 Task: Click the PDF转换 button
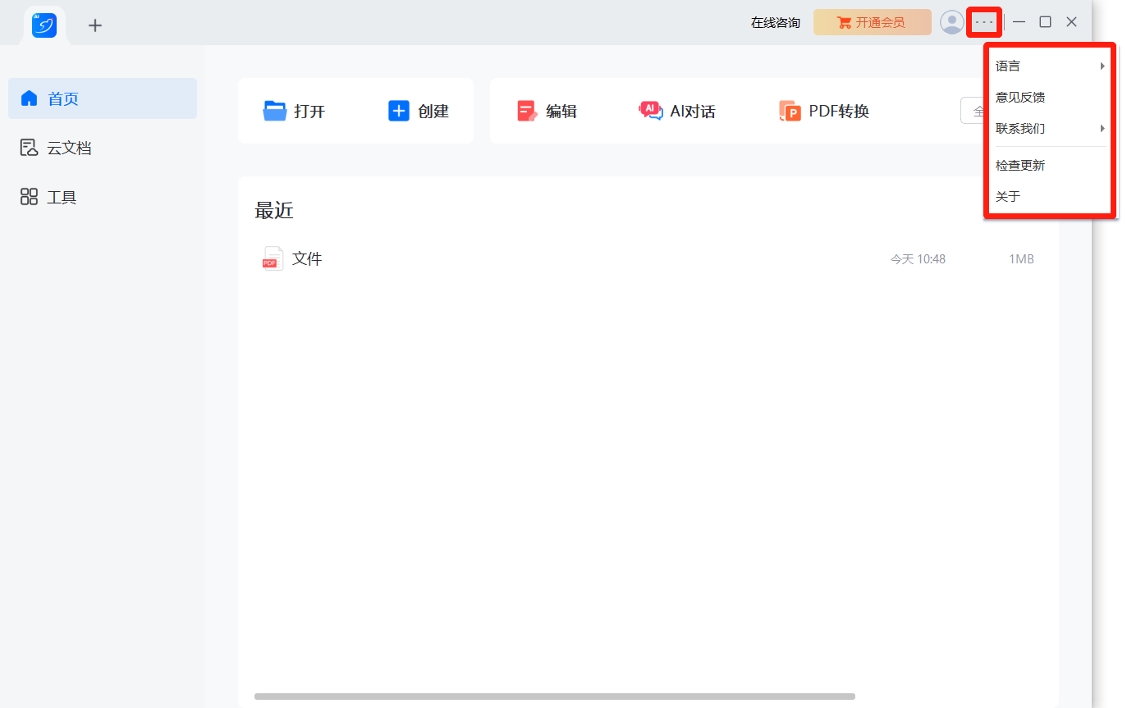824,111
